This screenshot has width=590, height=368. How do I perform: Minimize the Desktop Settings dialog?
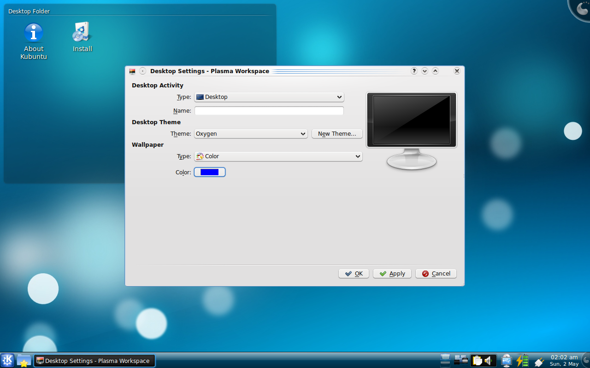[x=425, y=71]
